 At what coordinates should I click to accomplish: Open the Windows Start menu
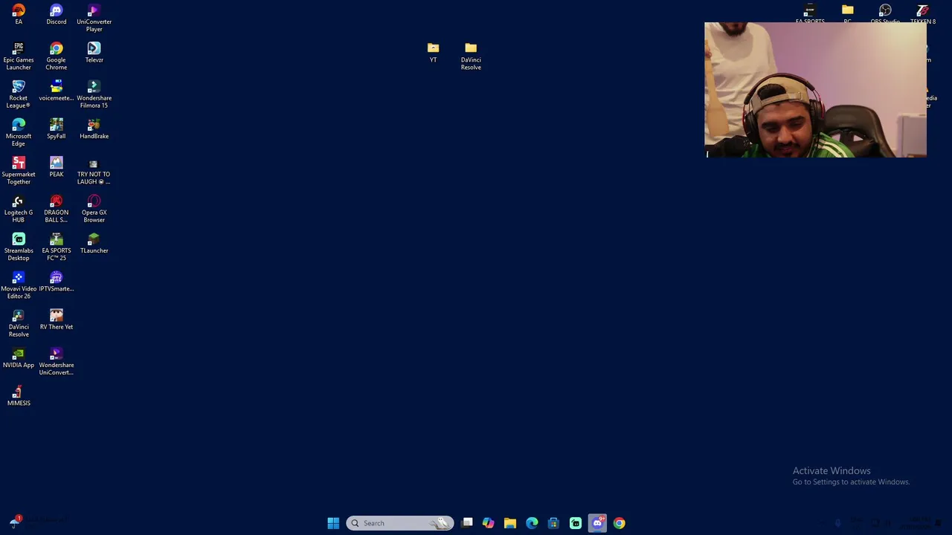333,523
